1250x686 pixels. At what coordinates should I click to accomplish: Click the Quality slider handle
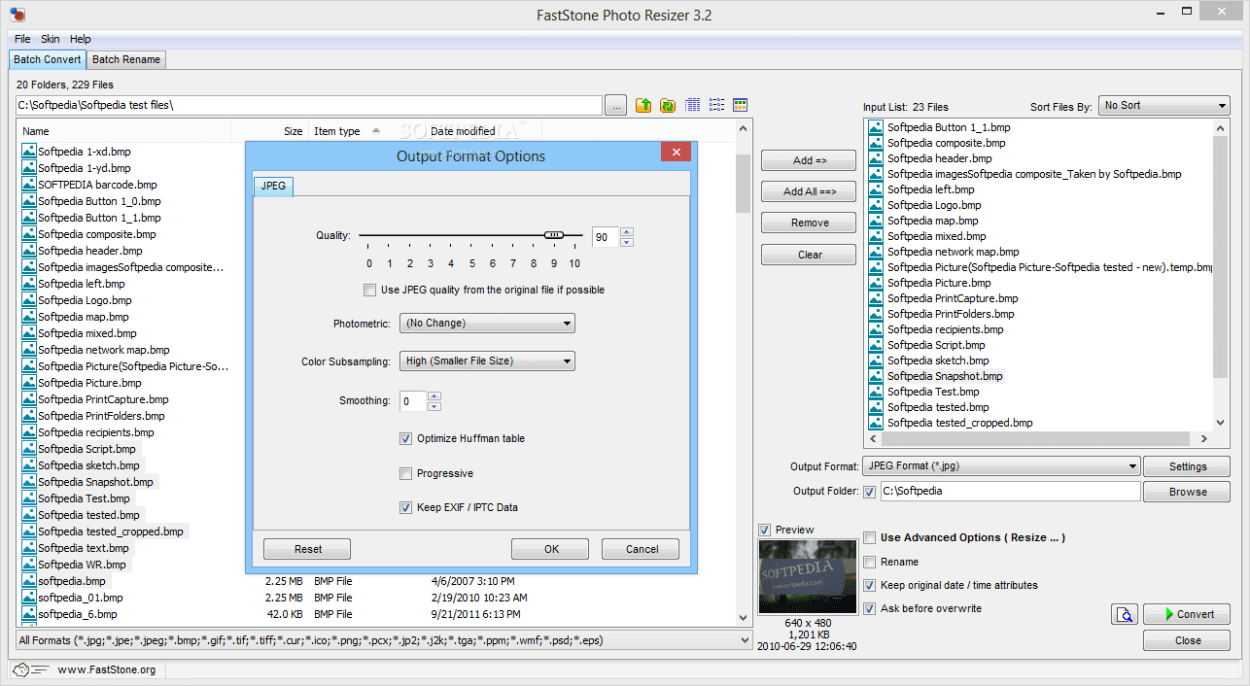tap(554, 235)
